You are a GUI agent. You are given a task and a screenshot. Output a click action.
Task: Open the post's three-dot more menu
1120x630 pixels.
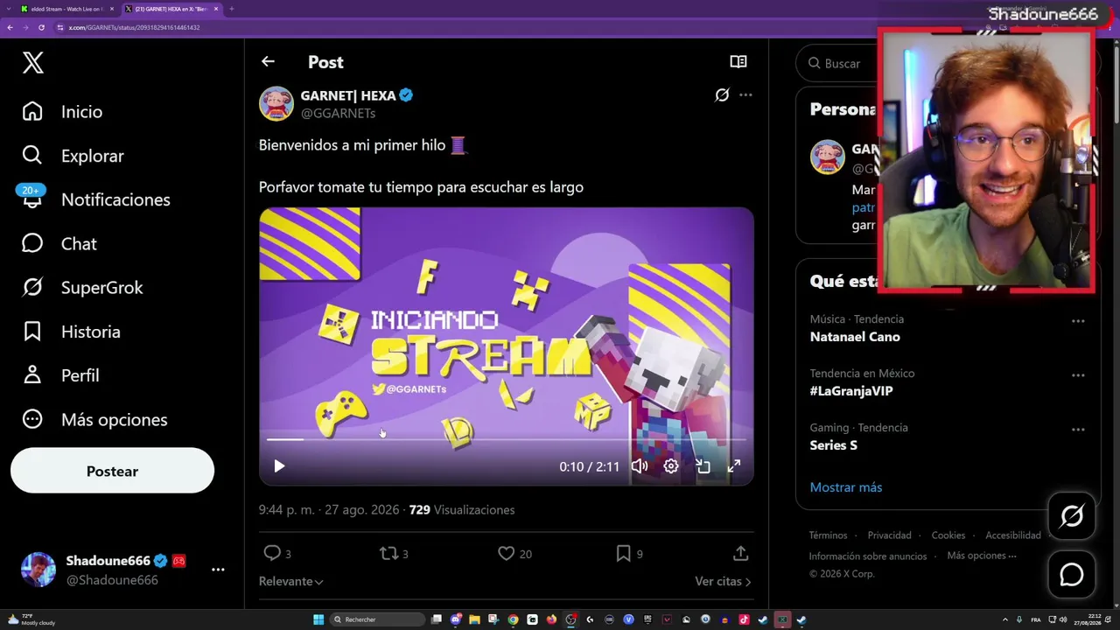coord(745,94)
